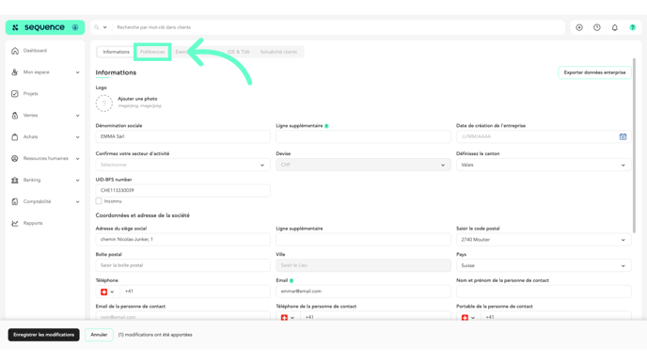Screen dimensions: 647x364
Task: Click the Ressources humaines sidebar icon
Action: pyautogui.click(x=15, y=158)
